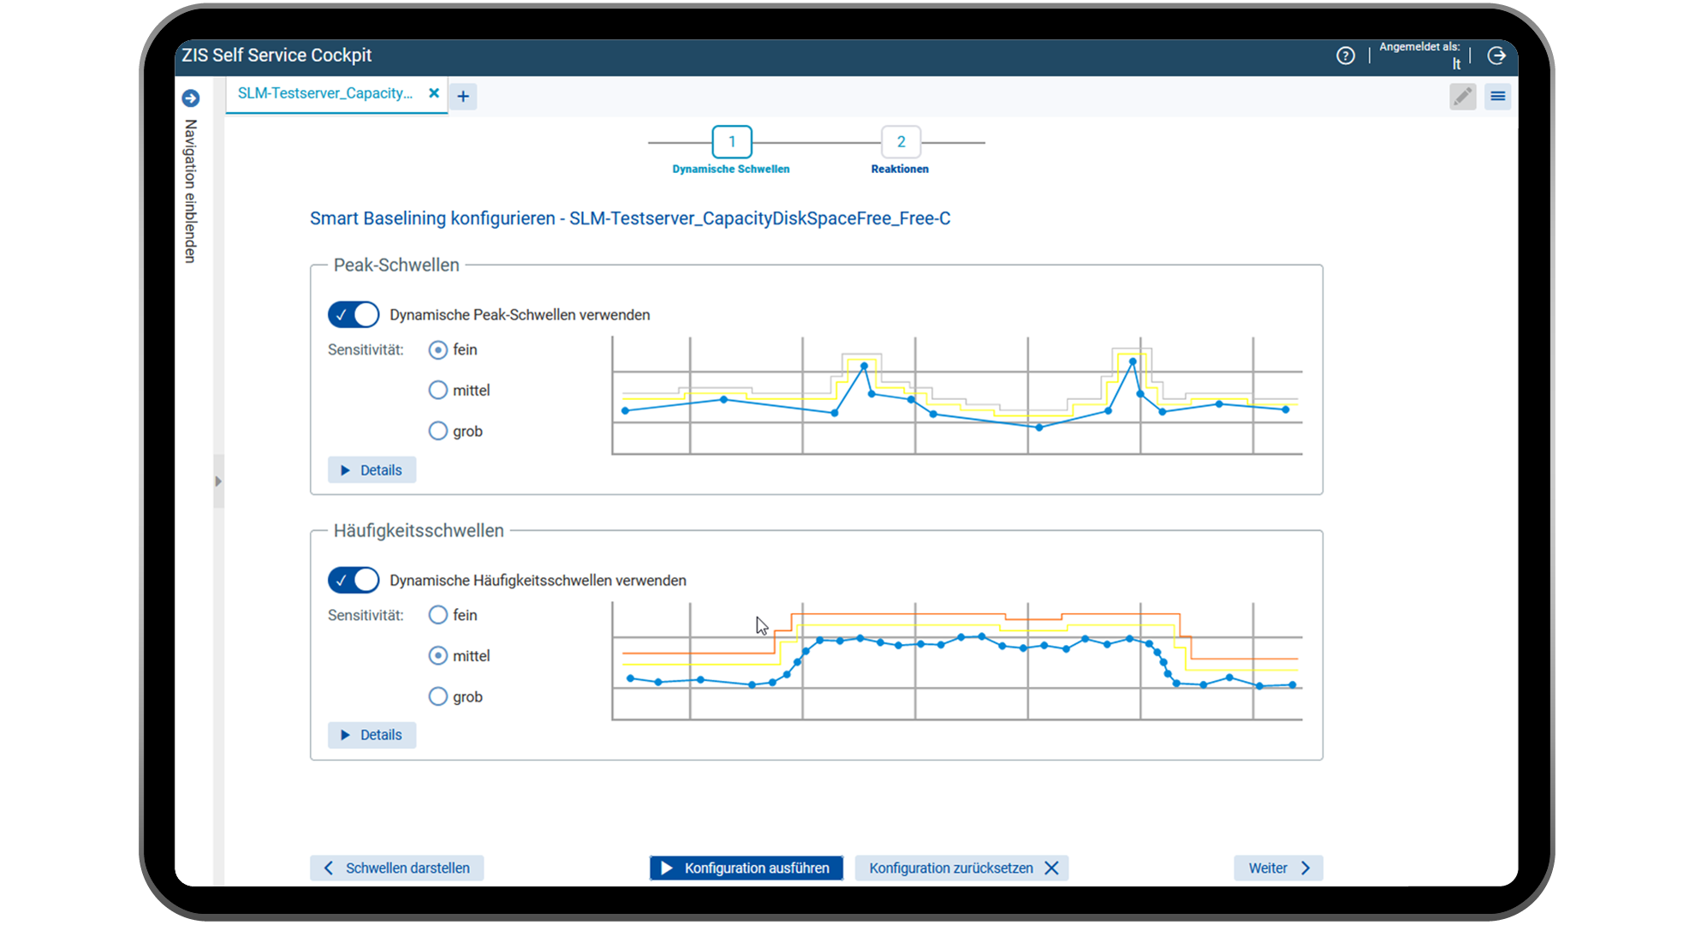Select grob sensitivity for Peak-Schwellen

coord(438,431)
